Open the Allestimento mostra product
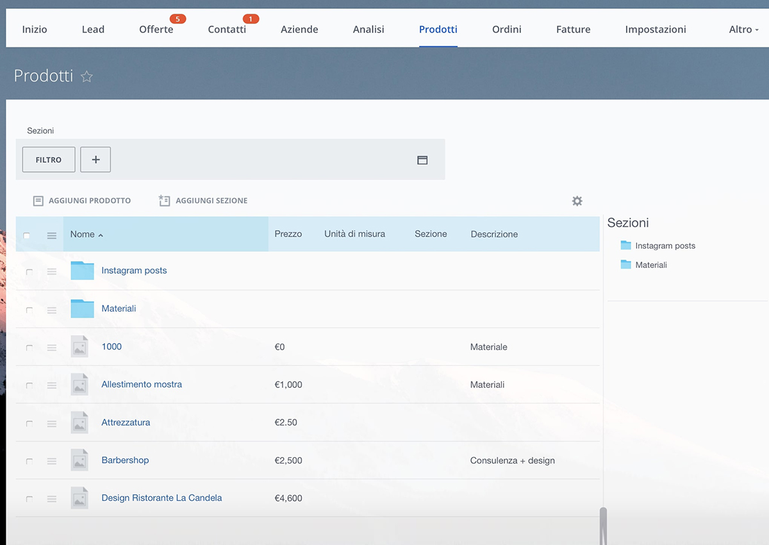The height and width of the screenshot is (545, 769). coord(142,384)
